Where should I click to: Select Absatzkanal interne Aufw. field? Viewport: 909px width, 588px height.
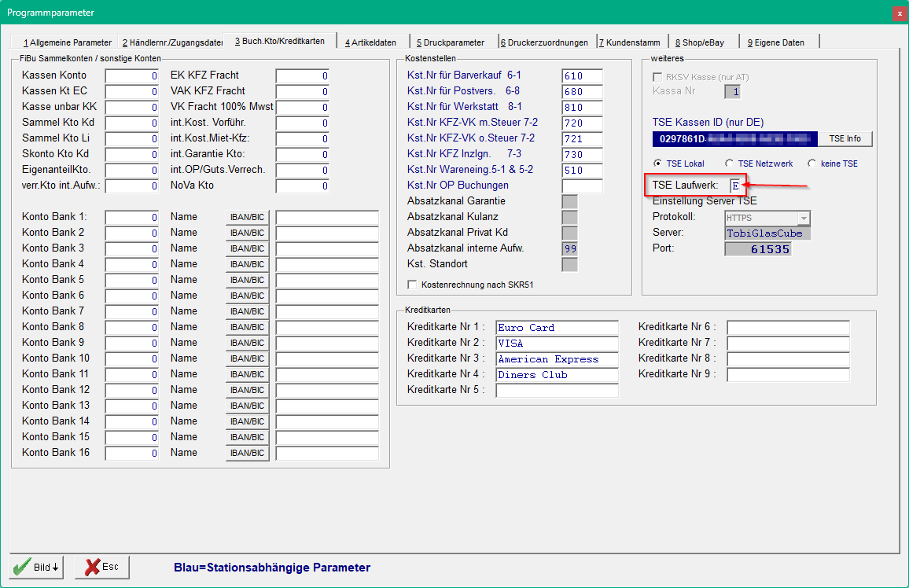click(x=570, y=248)
